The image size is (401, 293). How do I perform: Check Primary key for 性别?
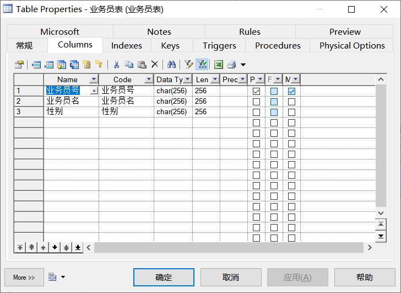coord(256,112)
